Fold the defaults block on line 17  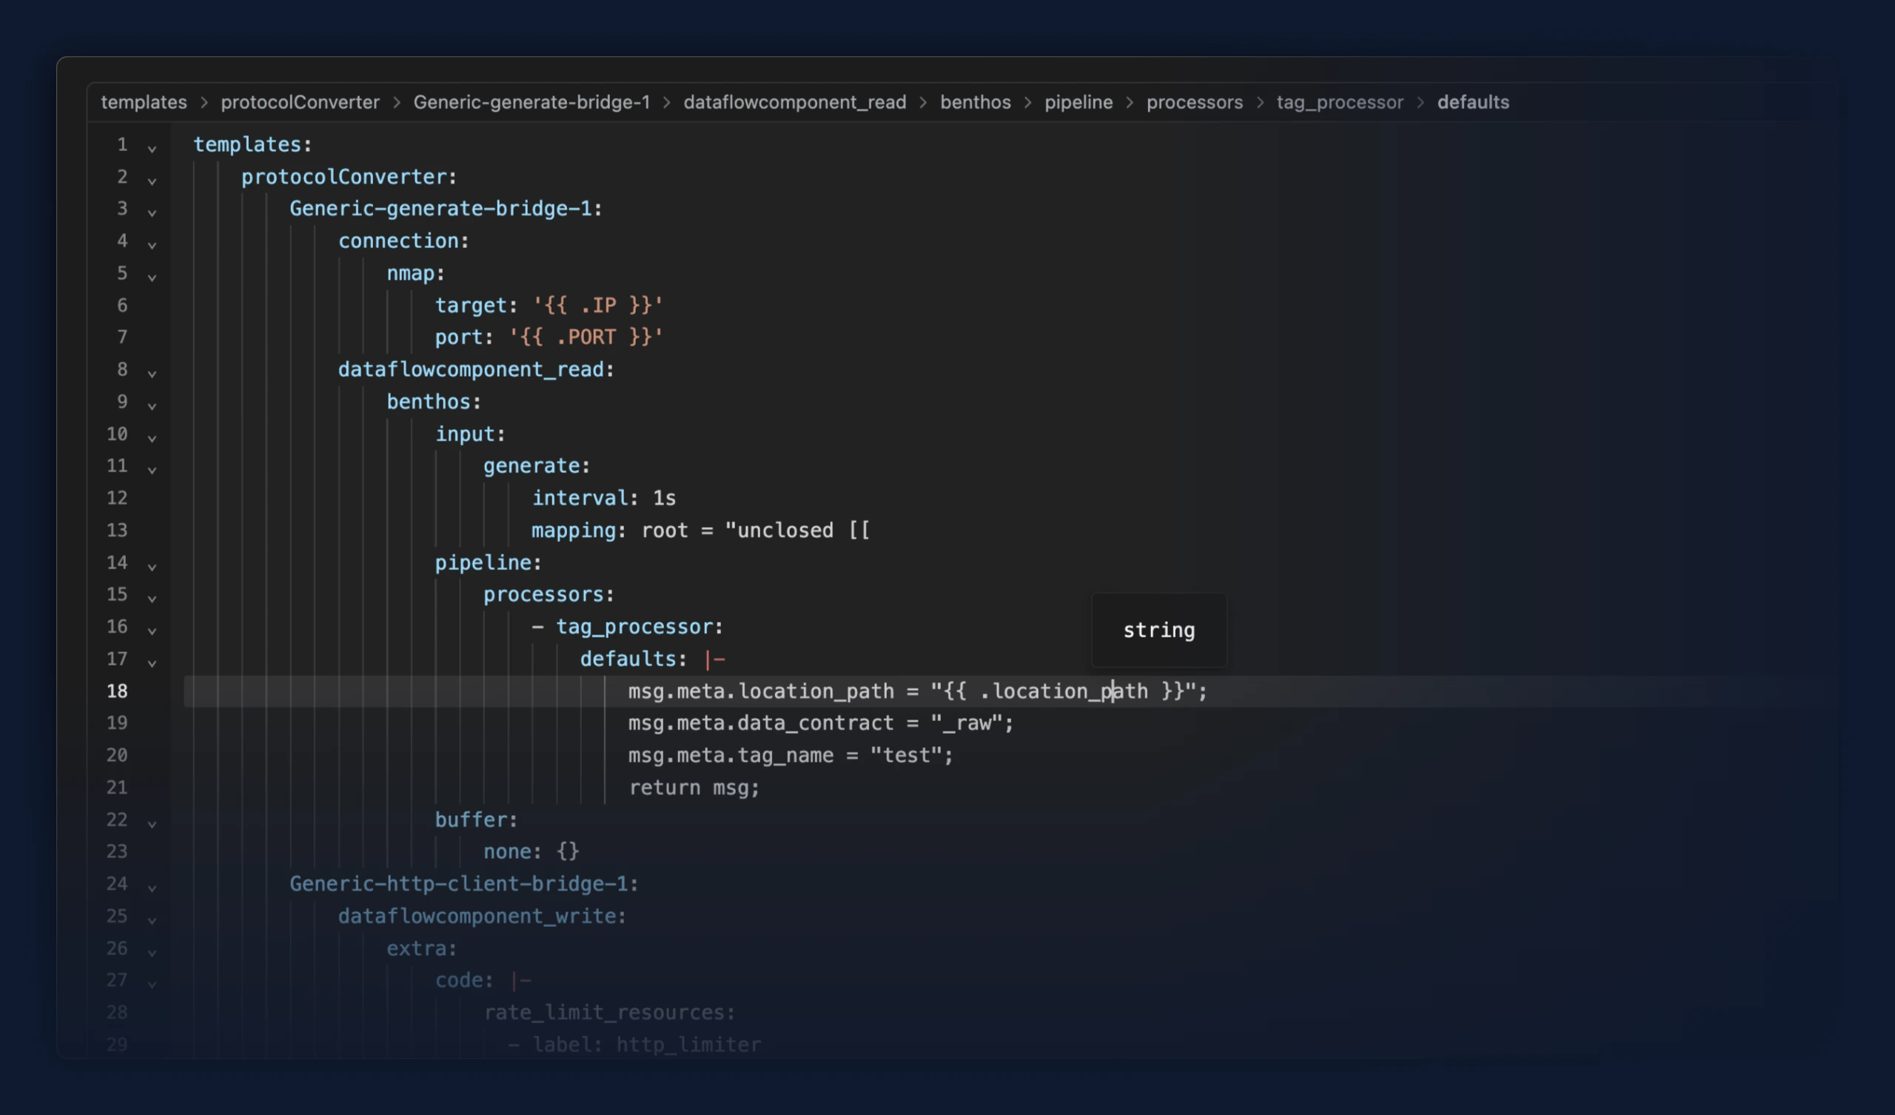(152, 663)
